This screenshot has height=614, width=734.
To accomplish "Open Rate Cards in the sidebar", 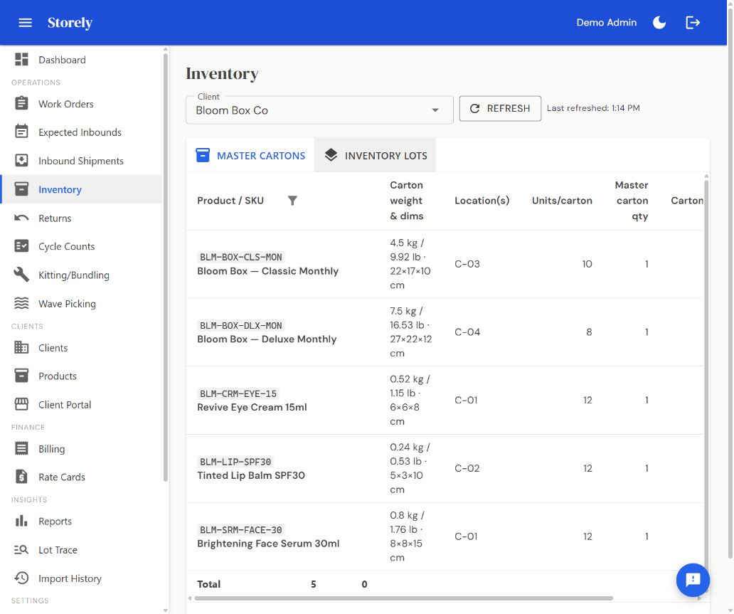I will (82, 477).
